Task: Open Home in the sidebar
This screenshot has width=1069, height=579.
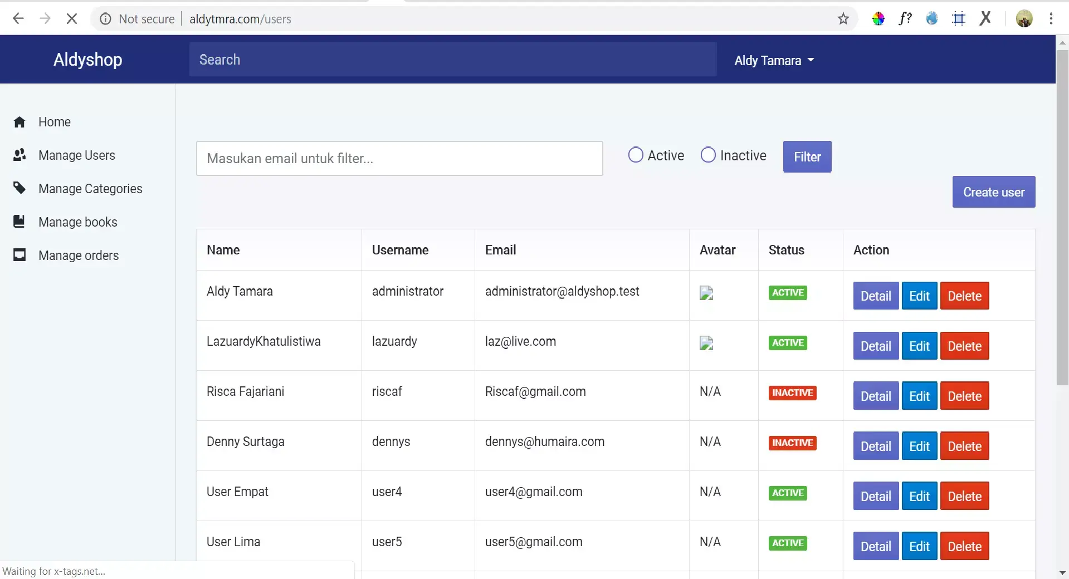Action: coord(55,122)
